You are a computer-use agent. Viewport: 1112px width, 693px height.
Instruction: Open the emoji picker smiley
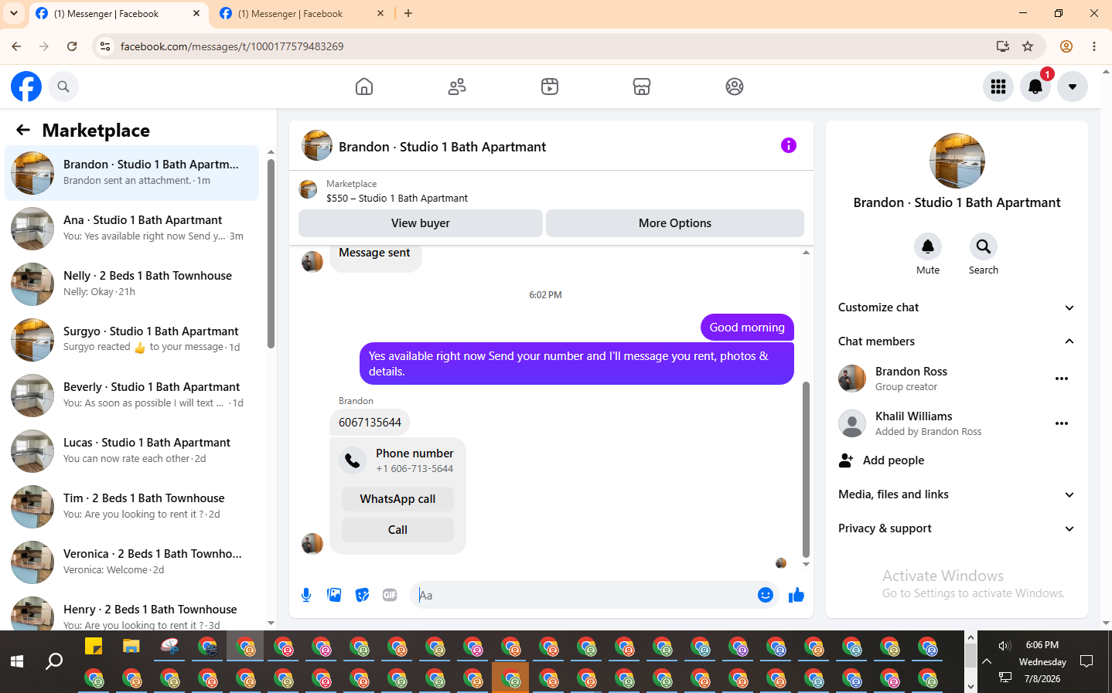[x=766, y=595]
